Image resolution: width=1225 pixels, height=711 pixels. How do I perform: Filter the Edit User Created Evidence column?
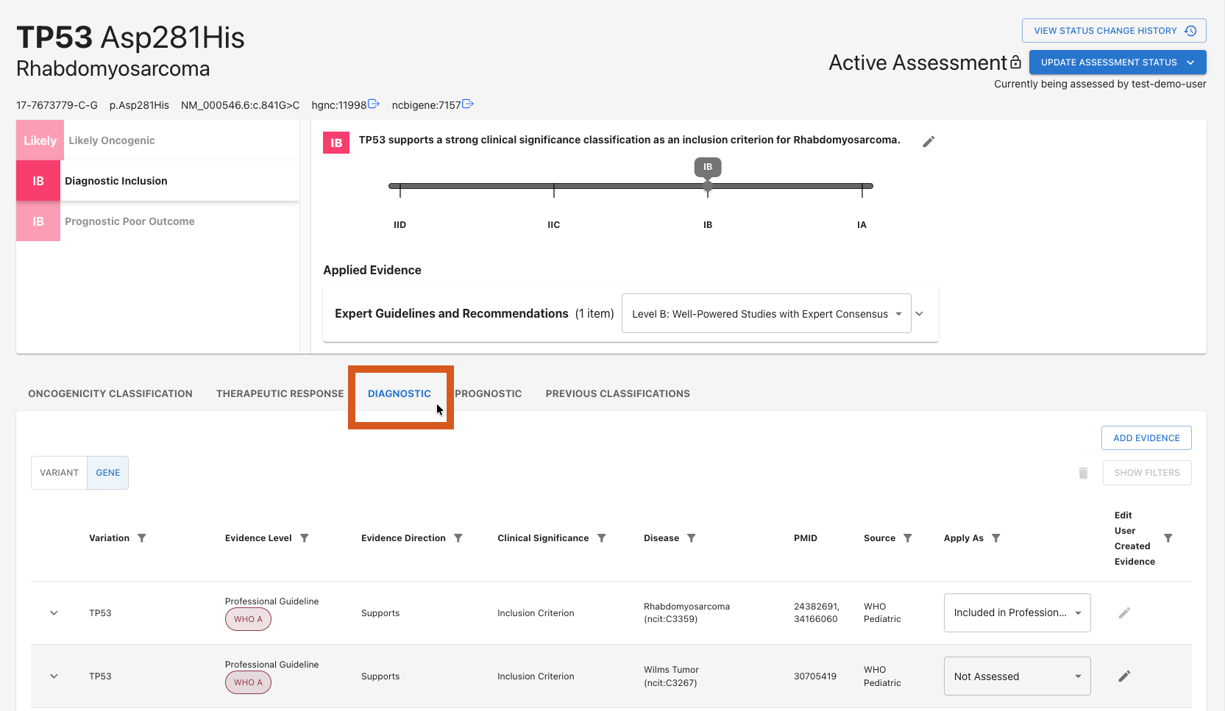click(x=1168, y=538)
